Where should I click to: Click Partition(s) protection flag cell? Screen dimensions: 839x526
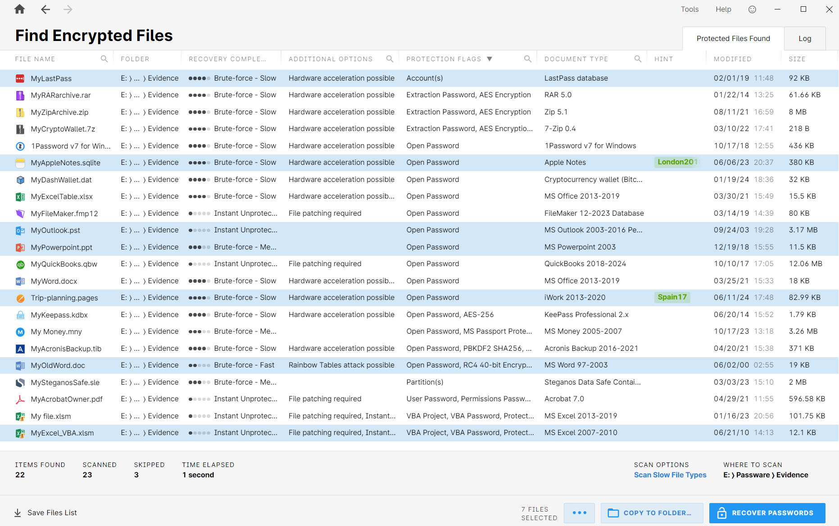pyautogui.click(x=425, y=382)
